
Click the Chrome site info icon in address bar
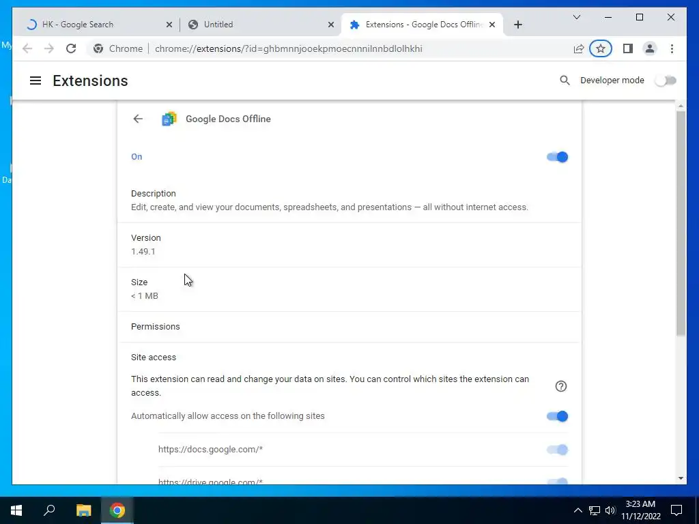(98, 48)
